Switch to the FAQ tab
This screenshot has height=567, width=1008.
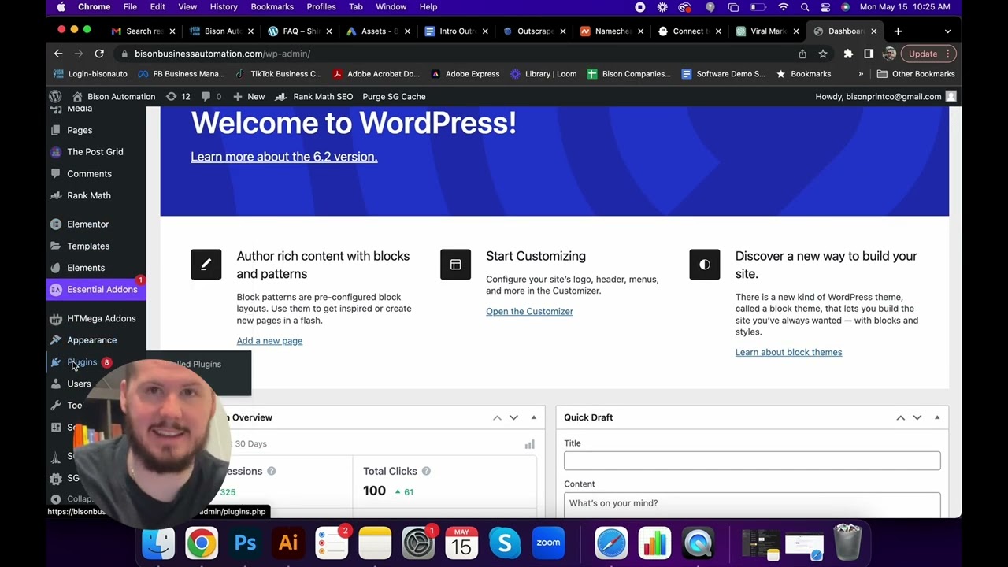pyautogui.click(x=300, y=31)
